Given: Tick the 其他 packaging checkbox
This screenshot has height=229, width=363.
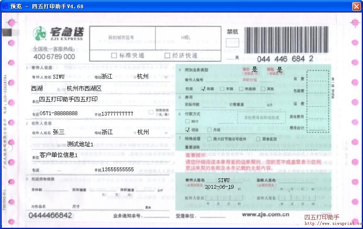Looking at the screenshot, I should click(263, 89).
